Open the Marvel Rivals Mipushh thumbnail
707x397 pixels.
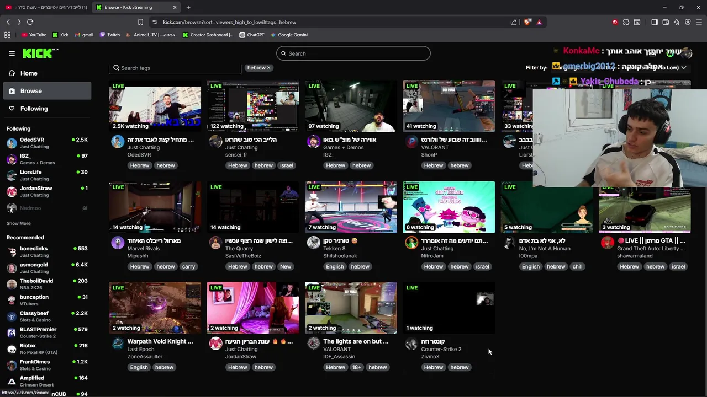[155, 207]
